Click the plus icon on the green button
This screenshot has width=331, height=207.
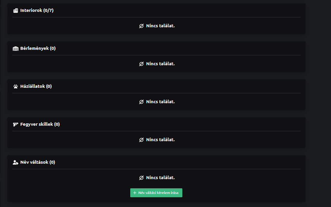[x=135, y=193]
